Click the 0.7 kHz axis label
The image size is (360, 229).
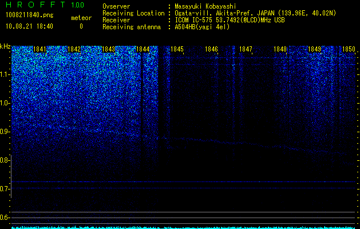5,189
